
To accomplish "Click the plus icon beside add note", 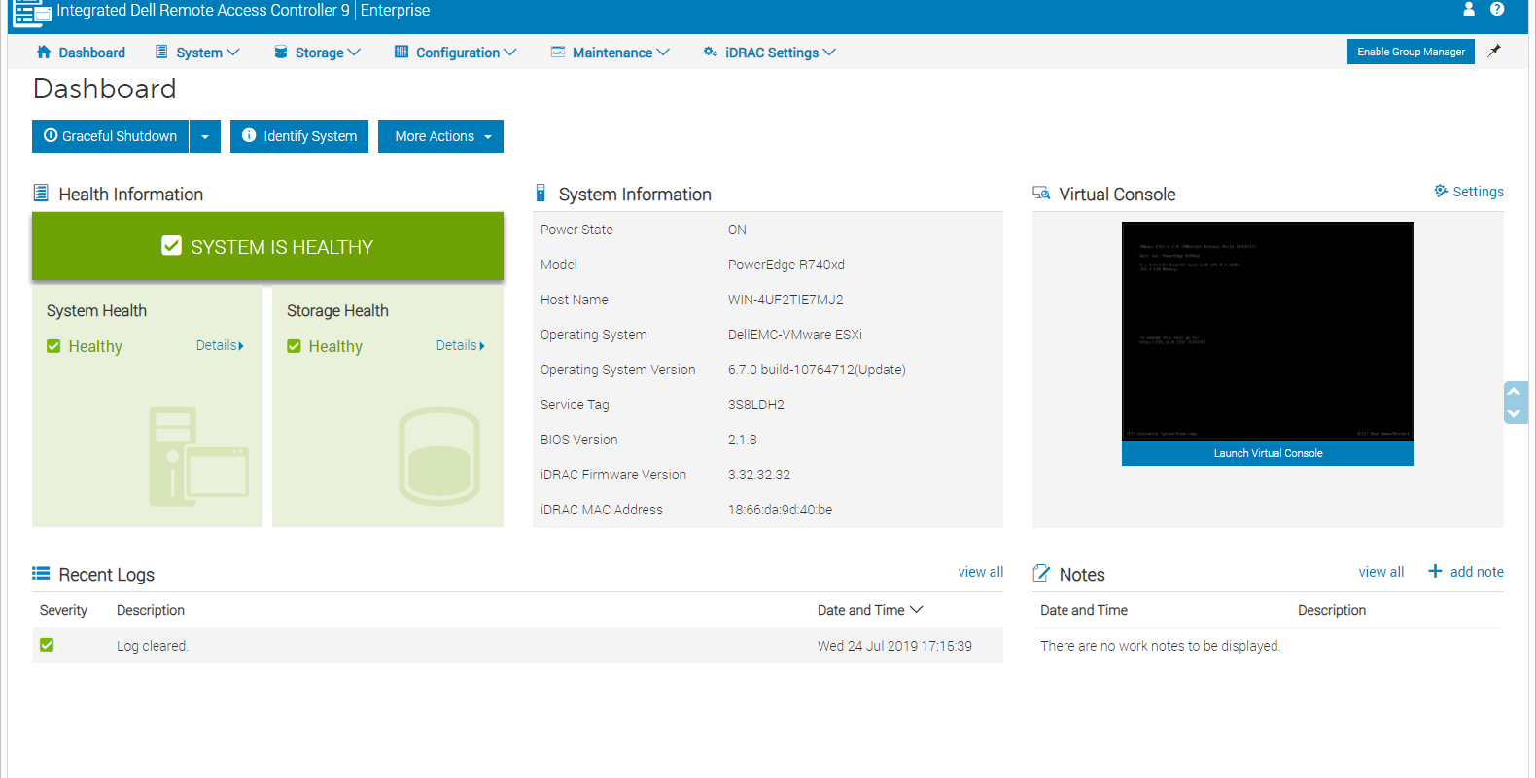I will (x=1435, y=571).
